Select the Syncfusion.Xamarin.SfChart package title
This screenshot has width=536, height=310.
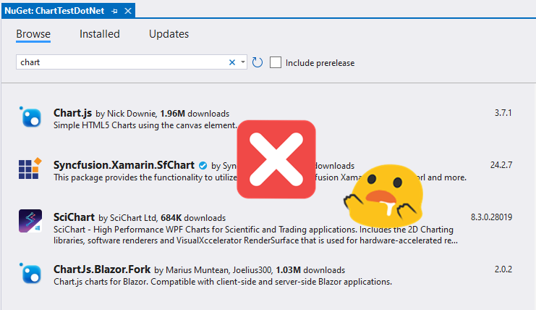click(124, 165)
